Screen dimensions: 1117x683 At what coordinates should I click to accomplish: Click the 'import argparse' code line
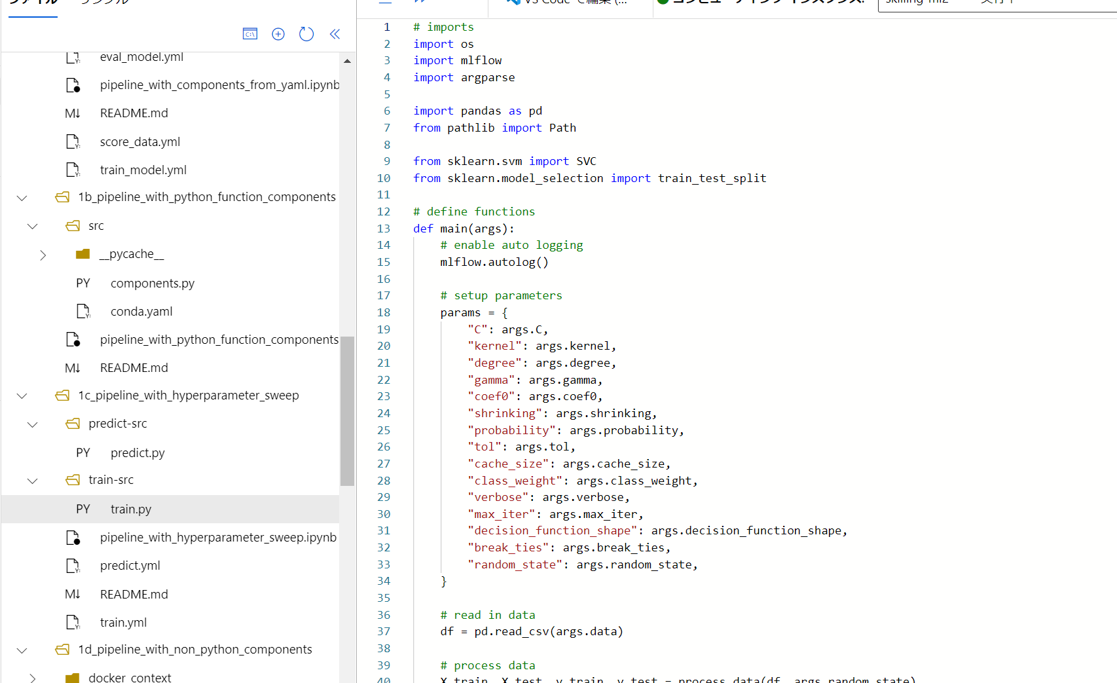[464, 77]
